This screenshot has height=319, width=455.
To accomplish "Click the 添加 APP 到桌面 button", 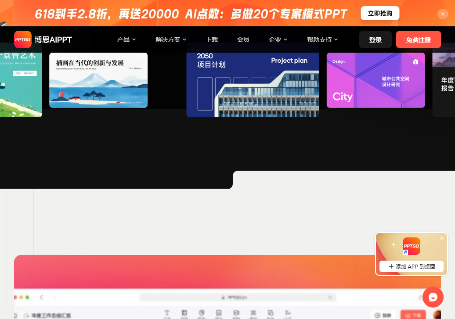I will click(412, 266).
